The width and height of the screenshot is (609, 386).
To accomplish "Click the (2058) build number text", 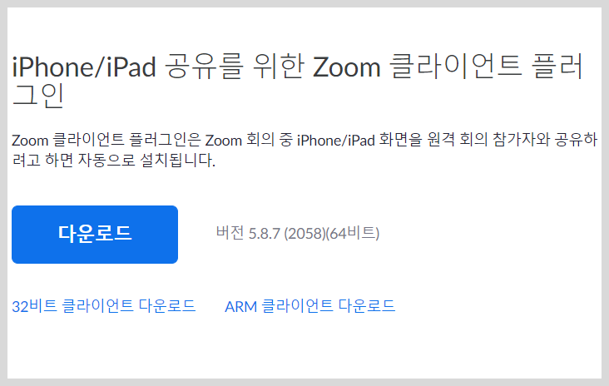I will click(304, 234).
